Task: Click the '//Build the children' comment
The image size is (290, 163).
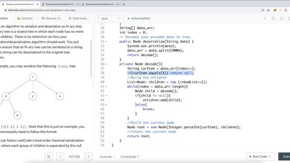Action: [147, 77]
